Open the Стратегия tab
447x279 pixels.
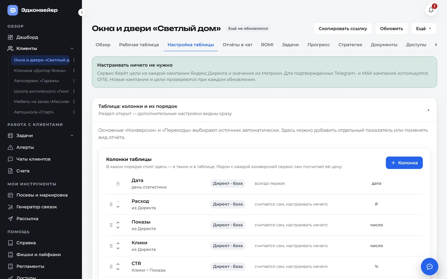point(350,45)
